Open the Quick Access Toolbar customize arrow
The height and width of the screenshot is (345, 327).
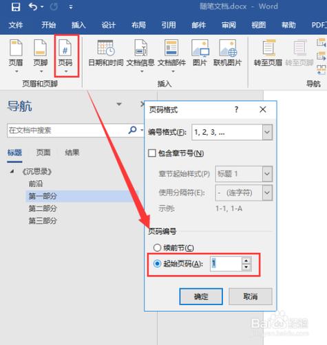click(x=71, y=8)
